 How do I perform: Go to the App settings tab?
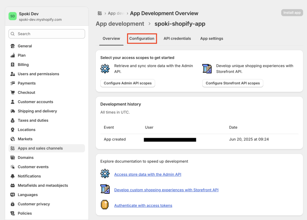tap(212, 38)
